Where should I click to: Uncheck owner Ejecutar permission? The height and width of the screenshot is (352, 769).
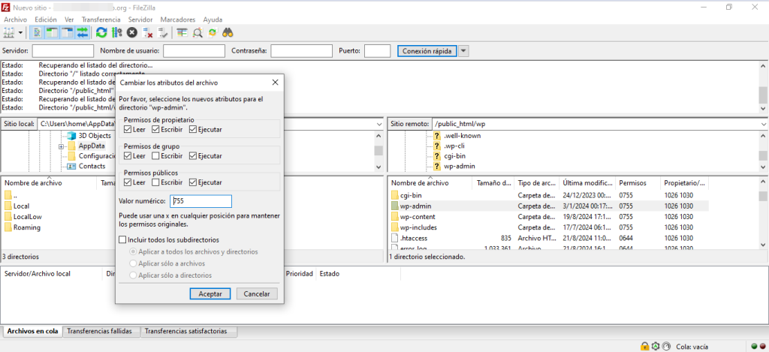coord(192,129)
